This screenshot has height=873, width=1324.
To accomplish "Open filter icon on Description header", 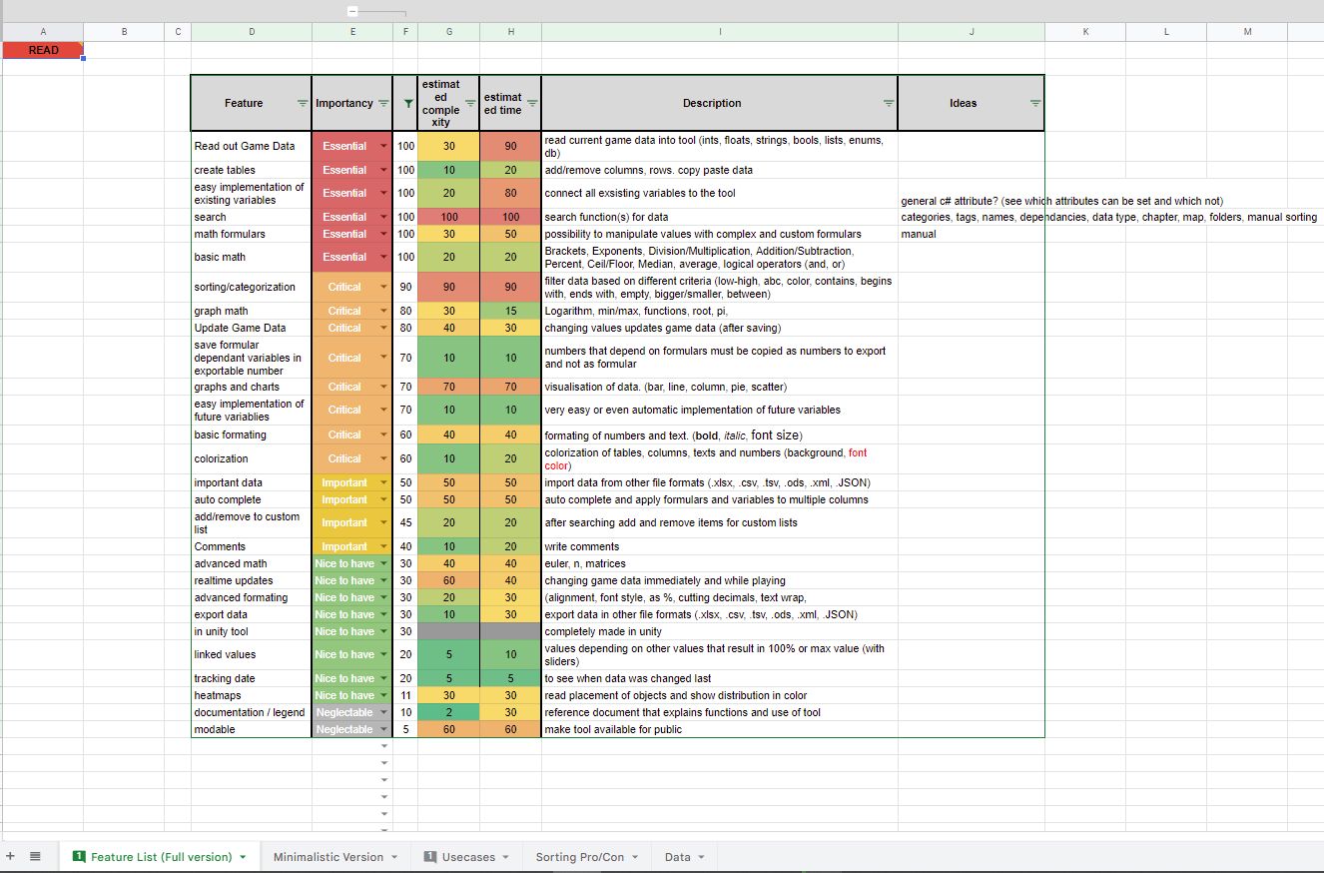I will [889, 104].
